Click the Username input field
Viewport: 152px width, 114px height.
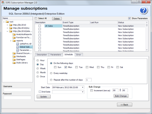click(17, 90)
